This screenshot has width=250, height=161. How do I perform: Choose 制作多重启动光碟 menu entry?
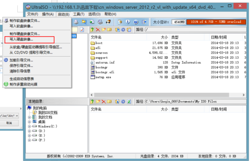tap(37, 84)
